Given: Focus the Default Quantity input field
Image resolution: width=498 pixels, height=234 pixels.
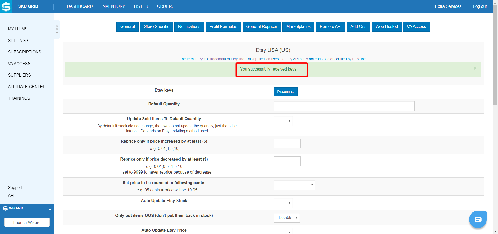Looking at the screenshot, I should (344, 106).
